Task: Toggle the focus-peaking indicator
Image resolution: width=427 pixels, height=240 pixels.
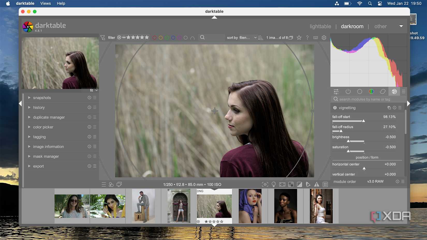Action: coord(265,184)
